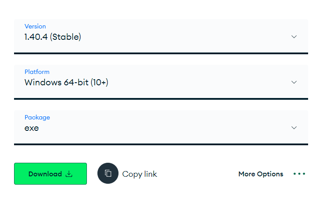Click the Version field's chevron arrow

click(294, 37)
